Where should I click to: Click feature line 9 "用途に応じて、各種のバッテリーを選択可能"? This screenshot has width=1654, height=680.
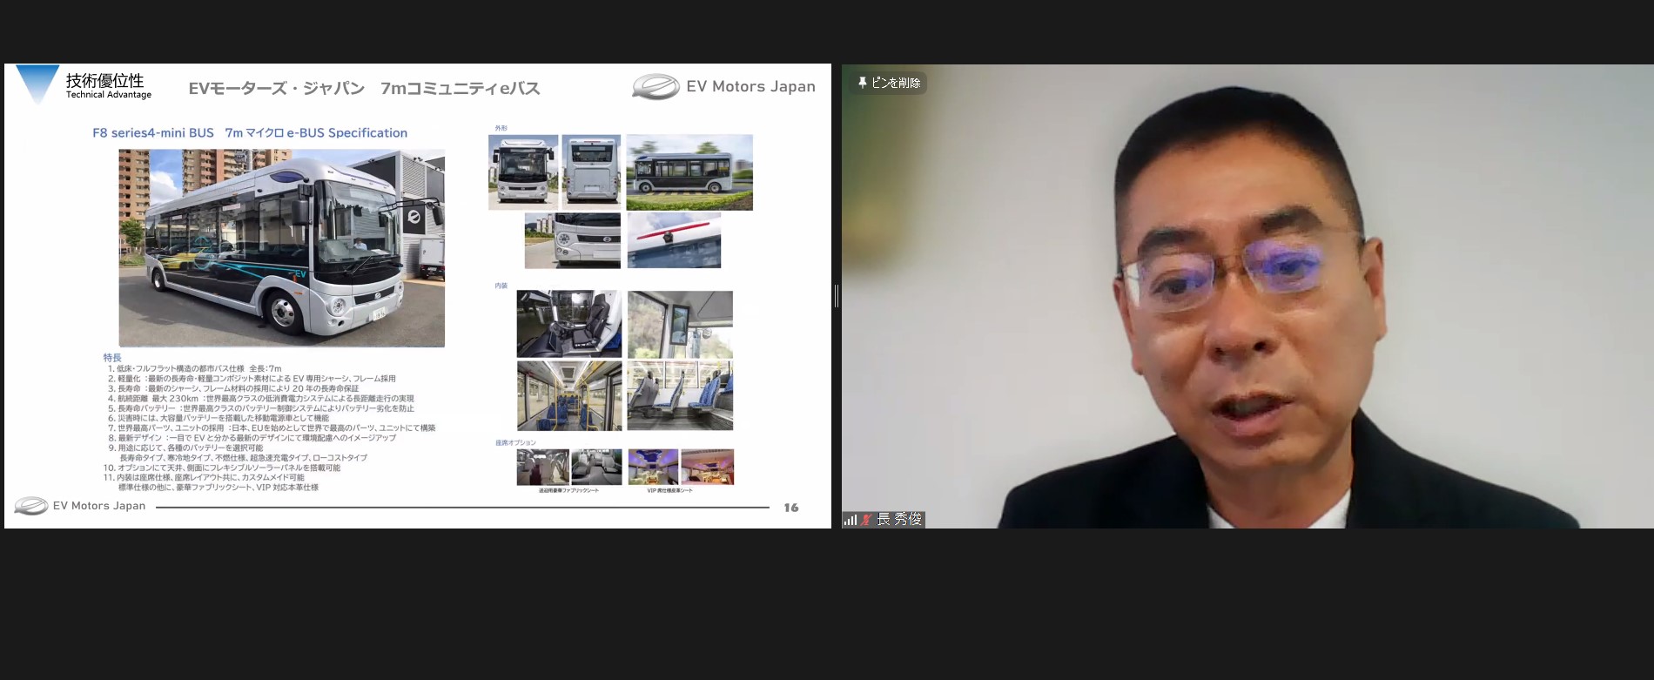(x=185, y=448)
